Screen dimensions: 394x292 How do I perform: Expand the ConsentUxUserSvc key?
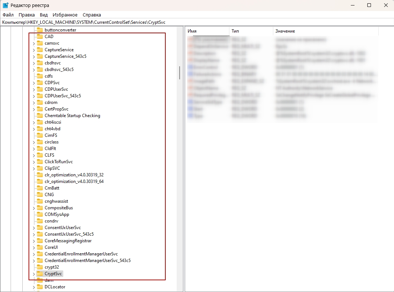pyautogui.click(x=34, y=228)
